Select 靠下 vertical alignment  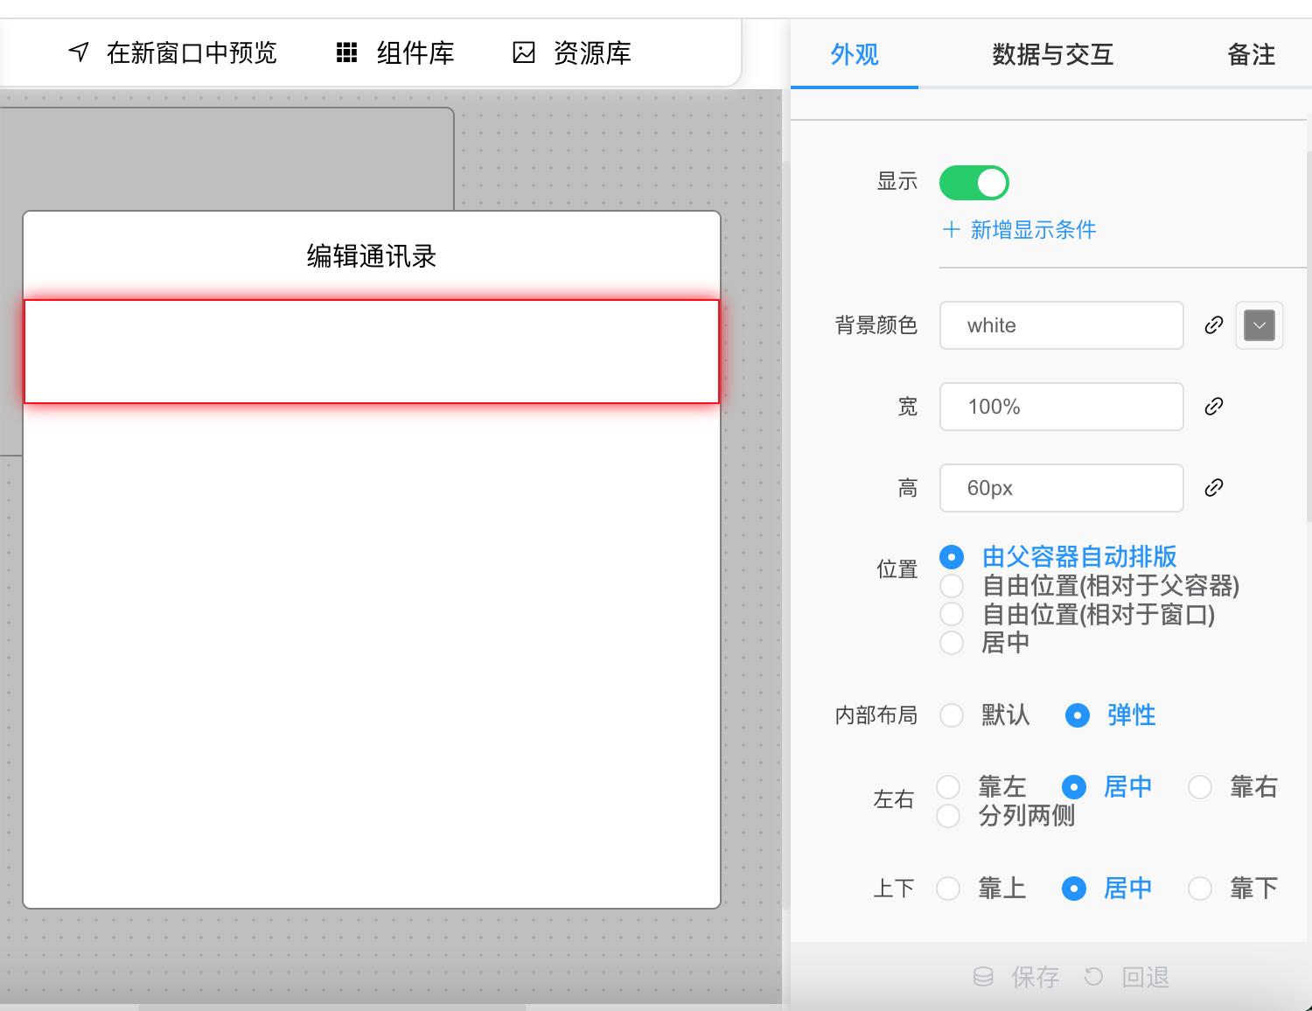pos(1200,889)
